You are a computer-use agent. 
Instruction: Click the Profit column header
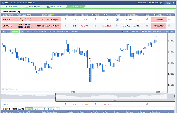pyautogui.click(x=95, y=15)
